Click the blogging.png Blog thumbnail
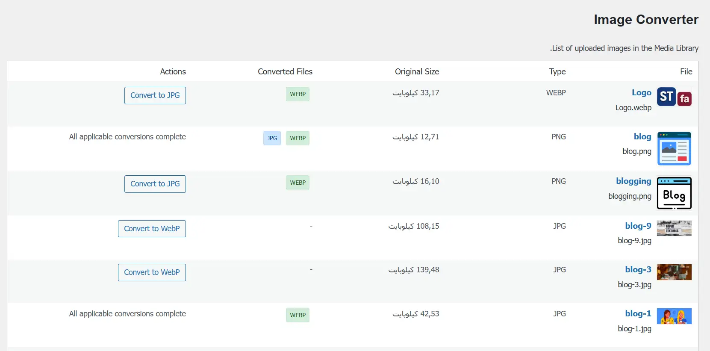The image size is (710, 351). 674,193
